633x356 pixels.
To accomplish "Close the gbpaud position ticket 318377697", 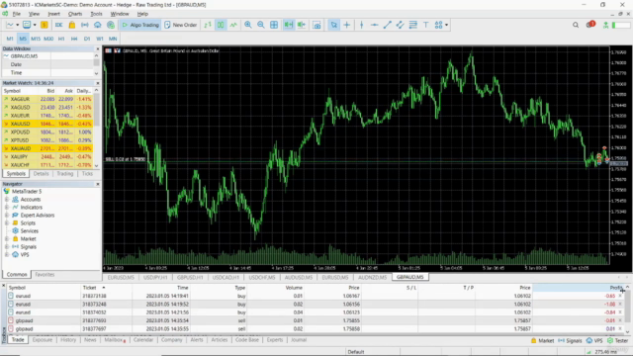I will (x=620, y=329).
